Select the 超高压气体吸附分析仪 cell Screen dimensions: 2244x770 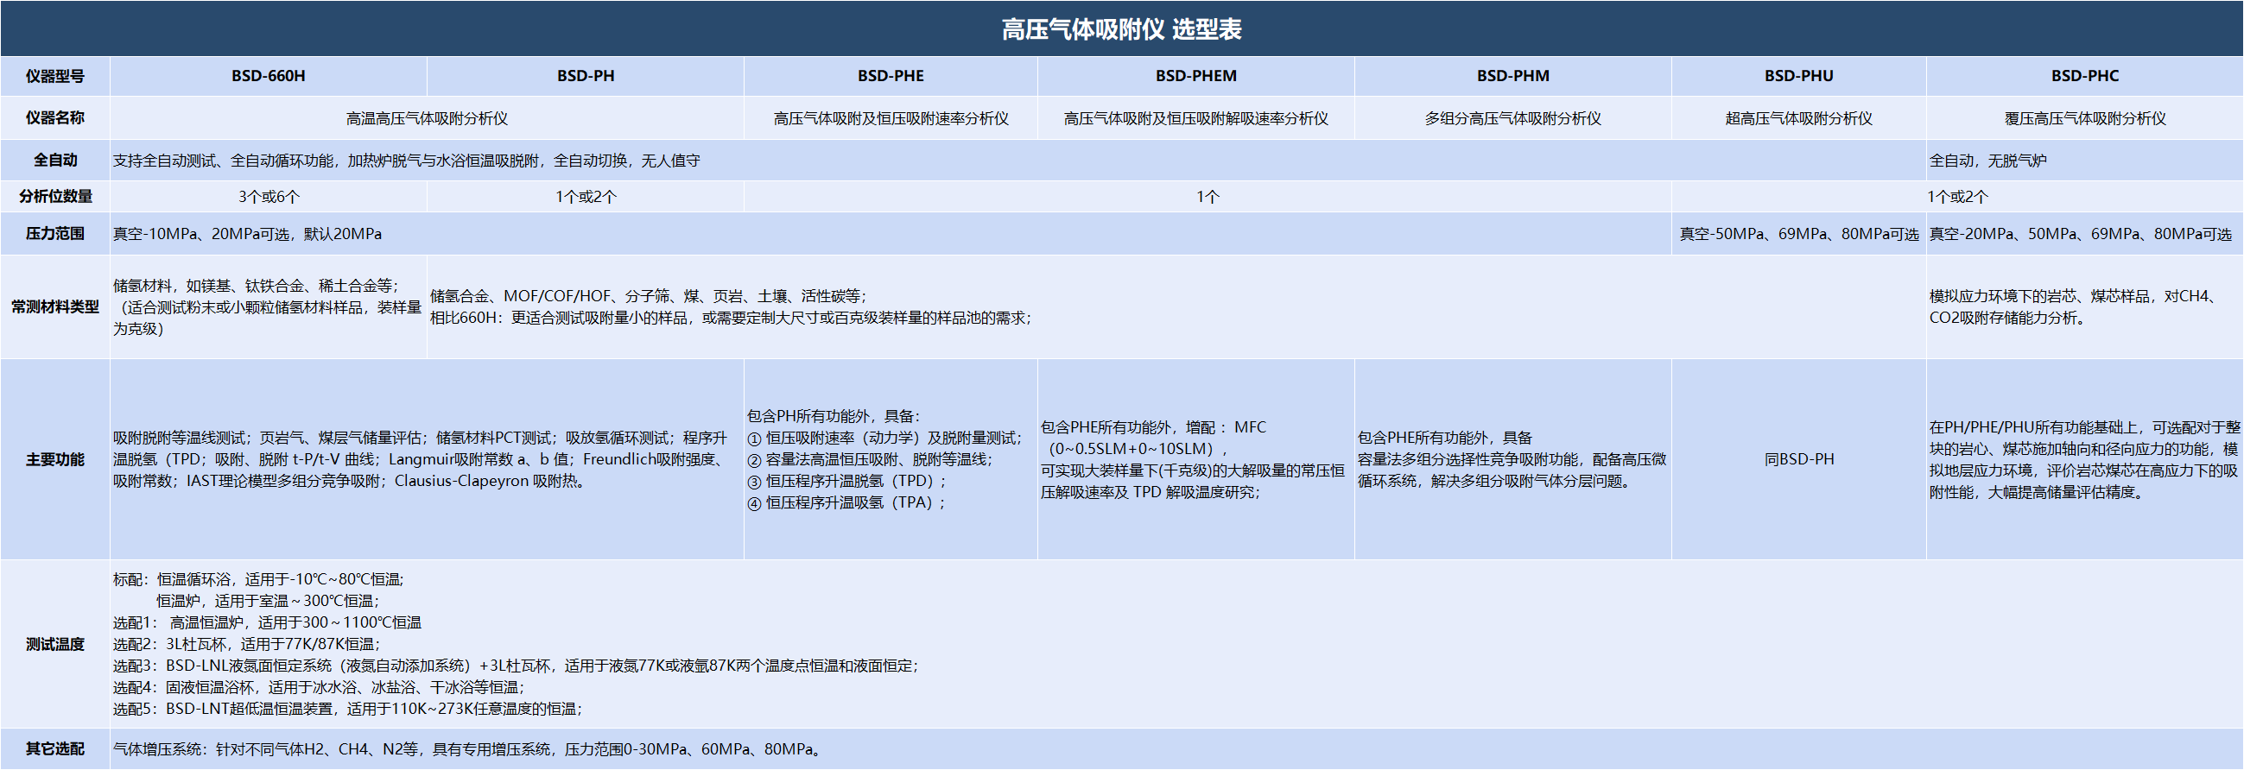tap(1799, 117)
